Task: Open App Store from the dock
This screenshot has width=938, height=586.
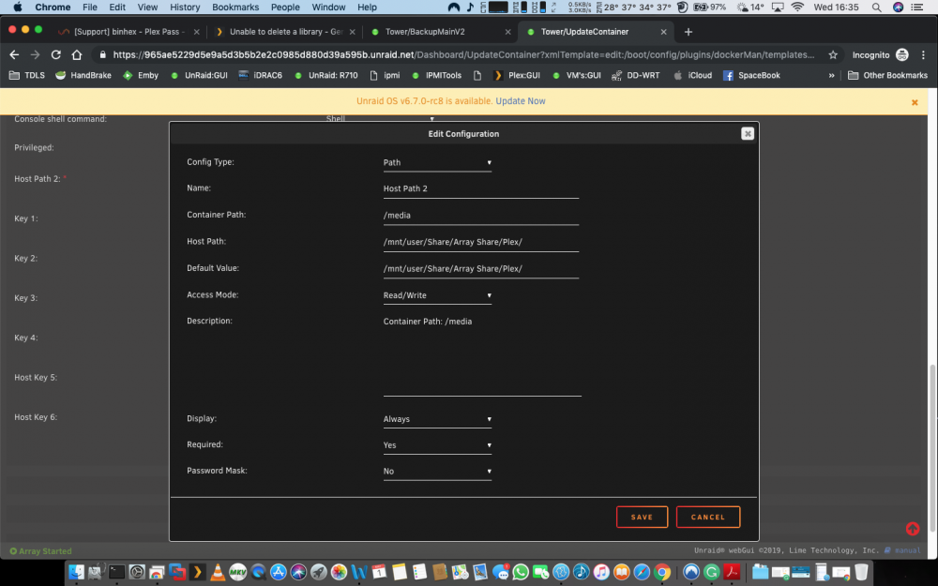Action: coord(279,572)
